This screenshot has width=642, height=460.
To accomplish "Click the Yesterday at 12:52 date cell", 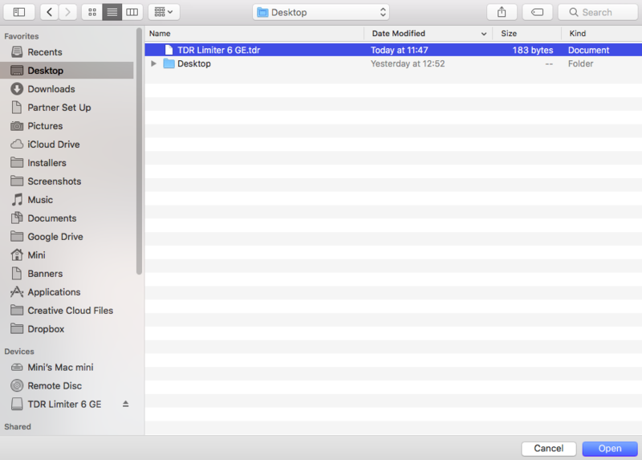I will [x=408, y=63].
